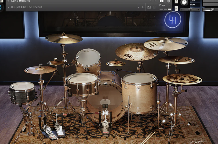Image resolution: width=218 pixels, height=144 pixels.
Task: Open the snapshot camera view
Action: [x=162, y=1]
